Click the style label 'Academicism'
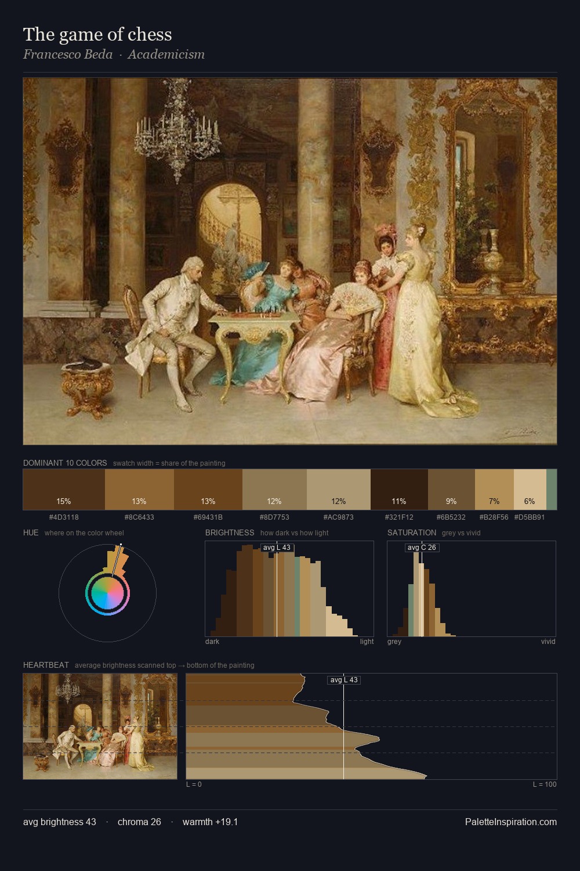580x871 pixels. (166, 54)
